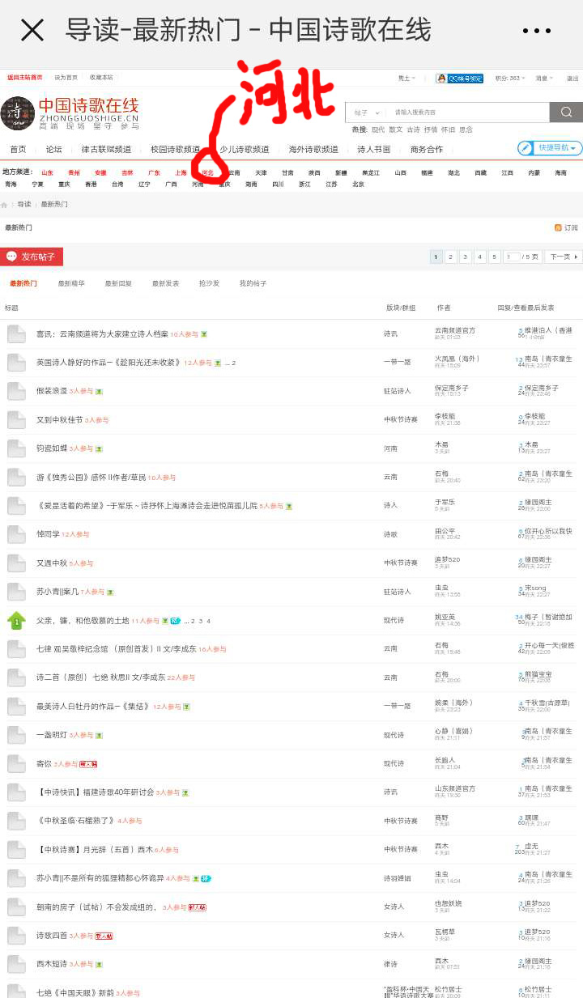Click the 发布帖子 post button
The height and width of the screenshot is (998, 583).
coord(32,257)
